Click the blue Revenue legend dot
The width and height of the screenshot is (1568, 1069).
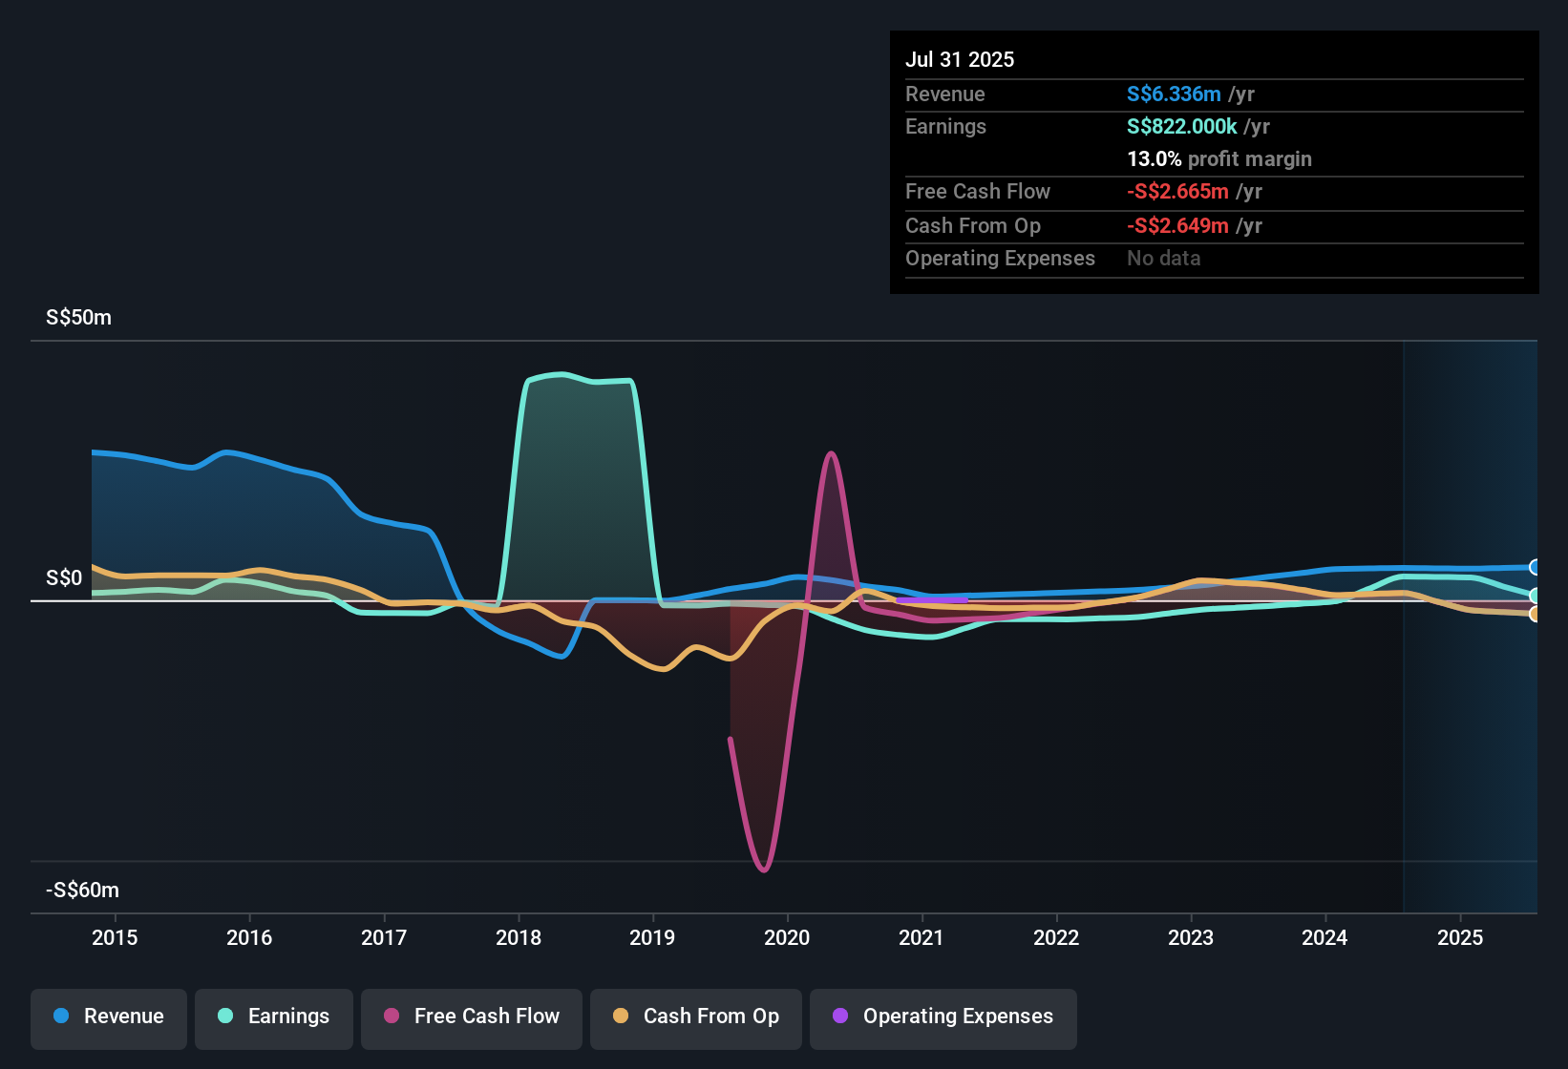pos(61,1017)
